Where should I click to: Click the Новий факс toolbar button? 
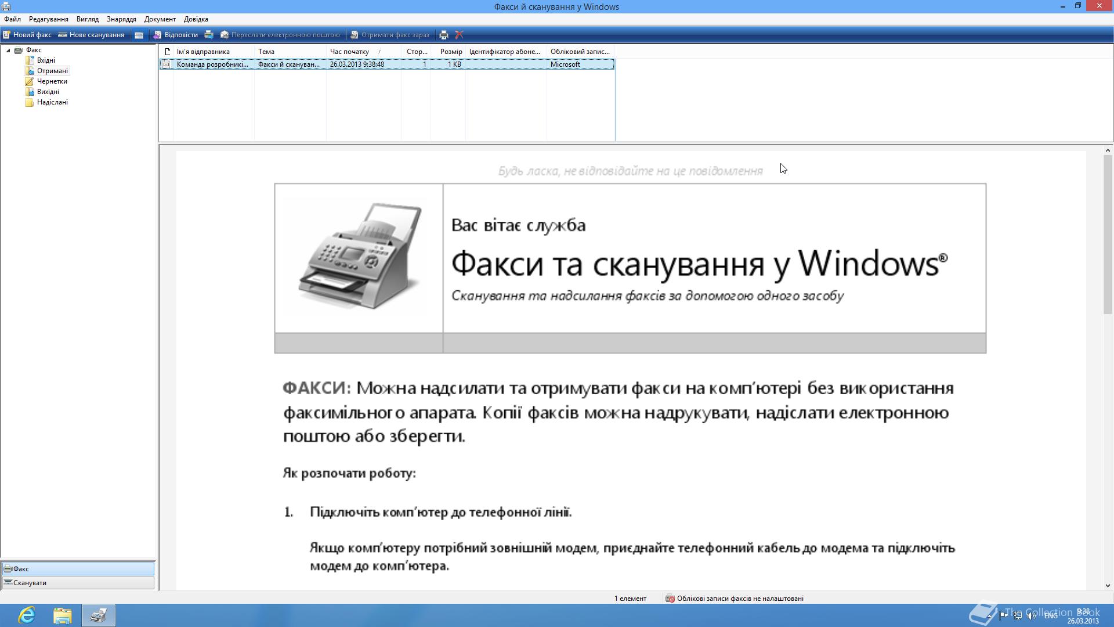(x=27, y=35)
